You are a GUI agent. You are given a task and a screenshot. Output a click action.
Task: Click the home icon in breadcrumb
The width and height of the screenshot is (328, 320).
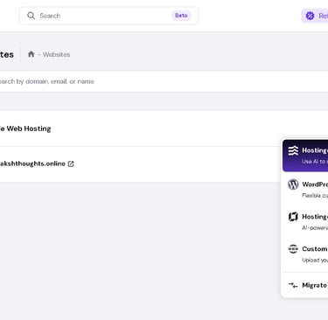31,54
